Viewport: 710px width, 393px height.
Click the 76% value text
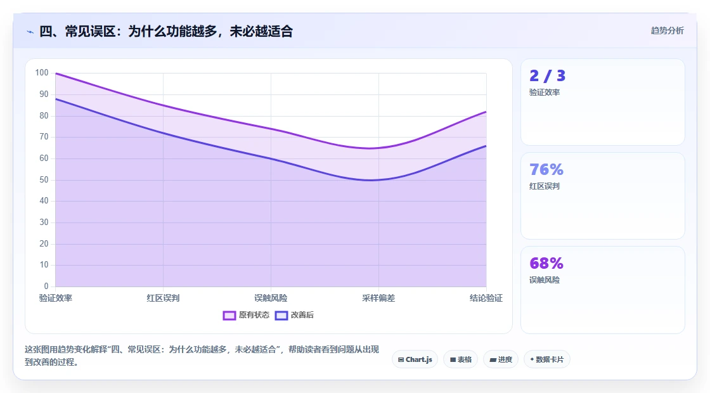point(546,169)
